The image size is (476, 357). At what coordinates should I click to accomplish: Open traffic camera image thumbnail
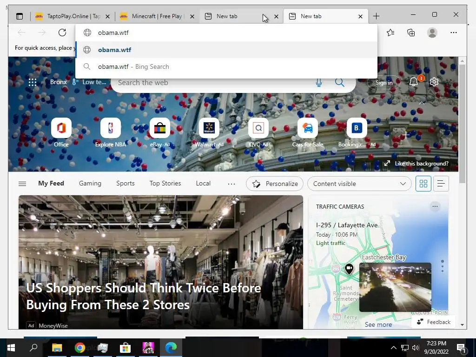pyautogui.click(x=395, y=287)
